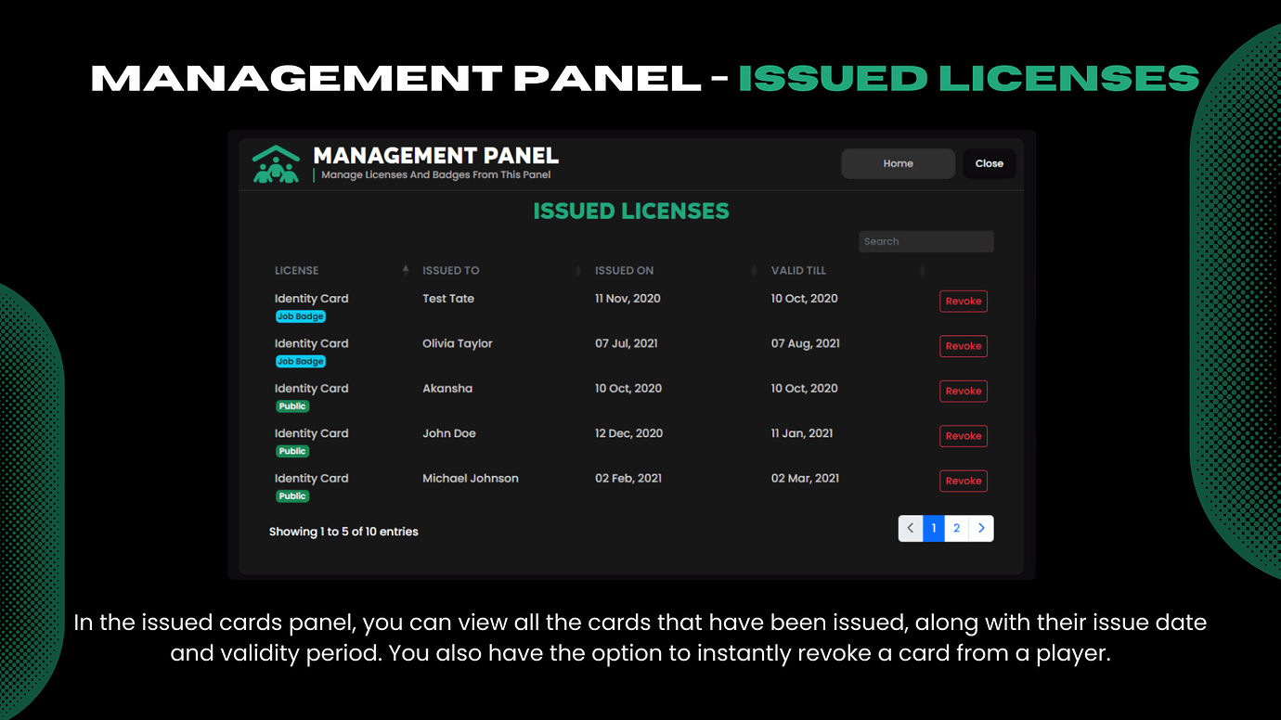Revoke John Doe's Identity Card
The height and width of the screenshot is (720, 1281).
pyautogui.click(x=963, y=435)
